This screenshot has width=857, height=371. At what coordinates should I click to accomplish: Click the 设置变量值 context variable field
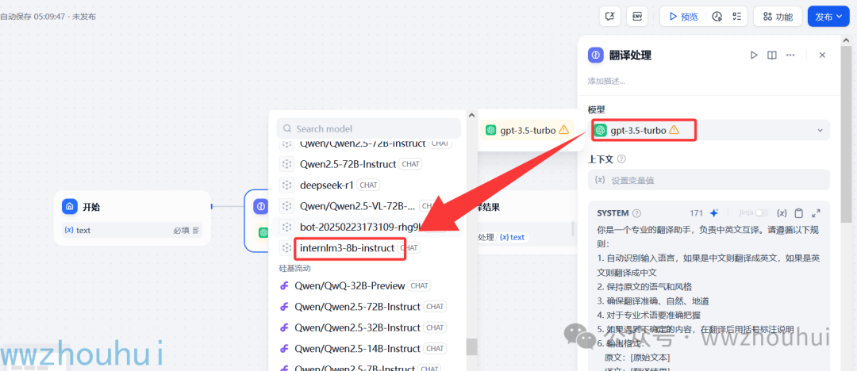click(x=709, y=180)
